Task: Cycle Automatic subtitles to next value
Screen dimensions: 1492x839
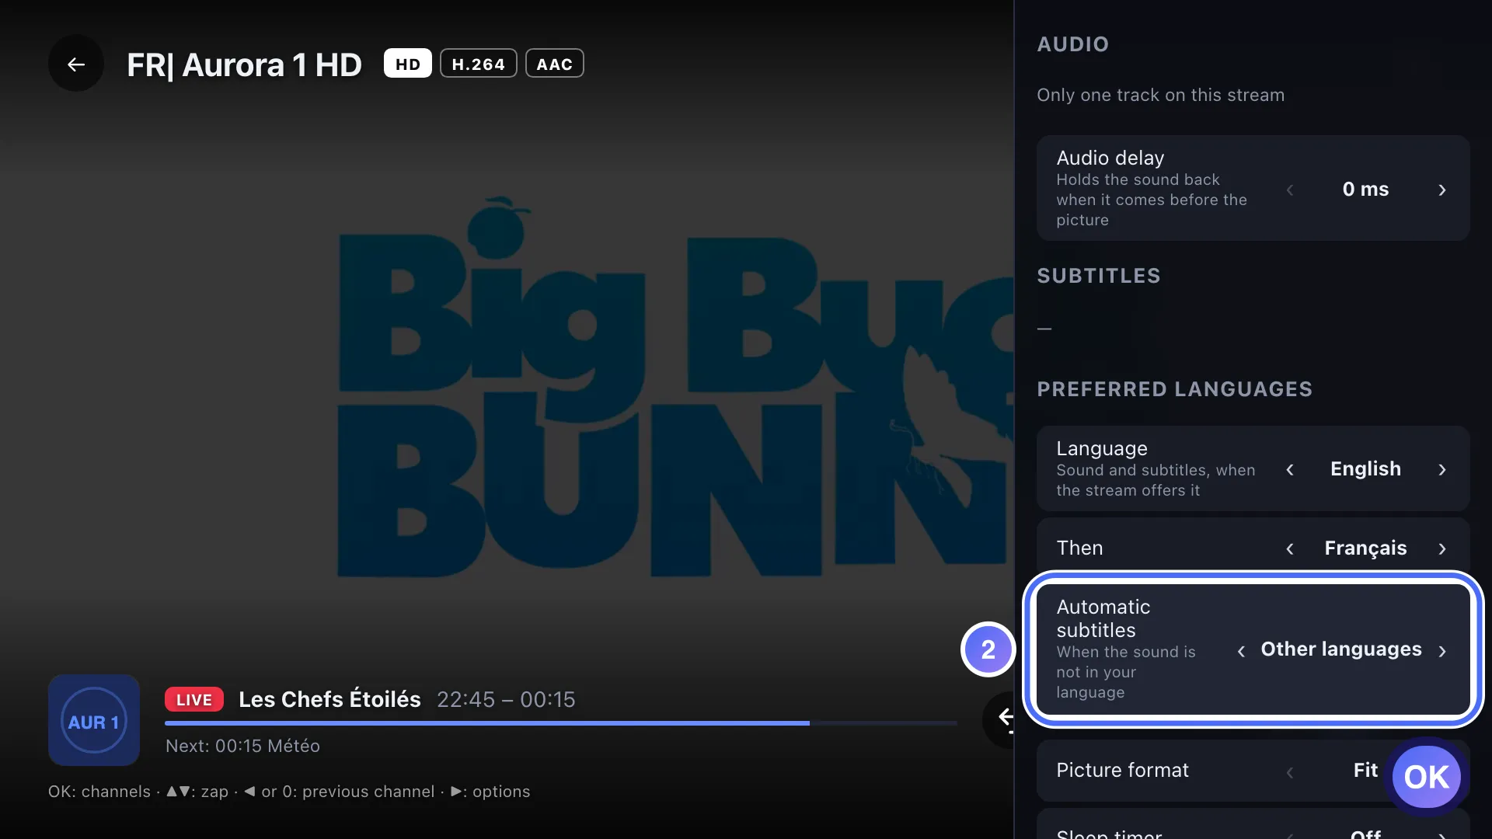Action: pos(1442,651)
